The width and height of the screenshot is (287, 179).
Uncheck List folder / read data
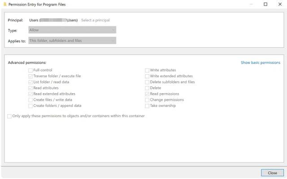pyautogui.click(x=30, y=82)
